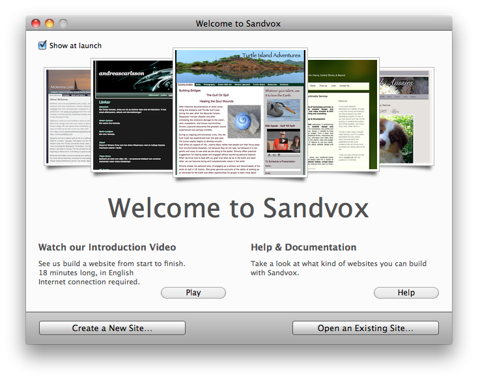Click the Play button for the introduction video

[x=193, y=293]
